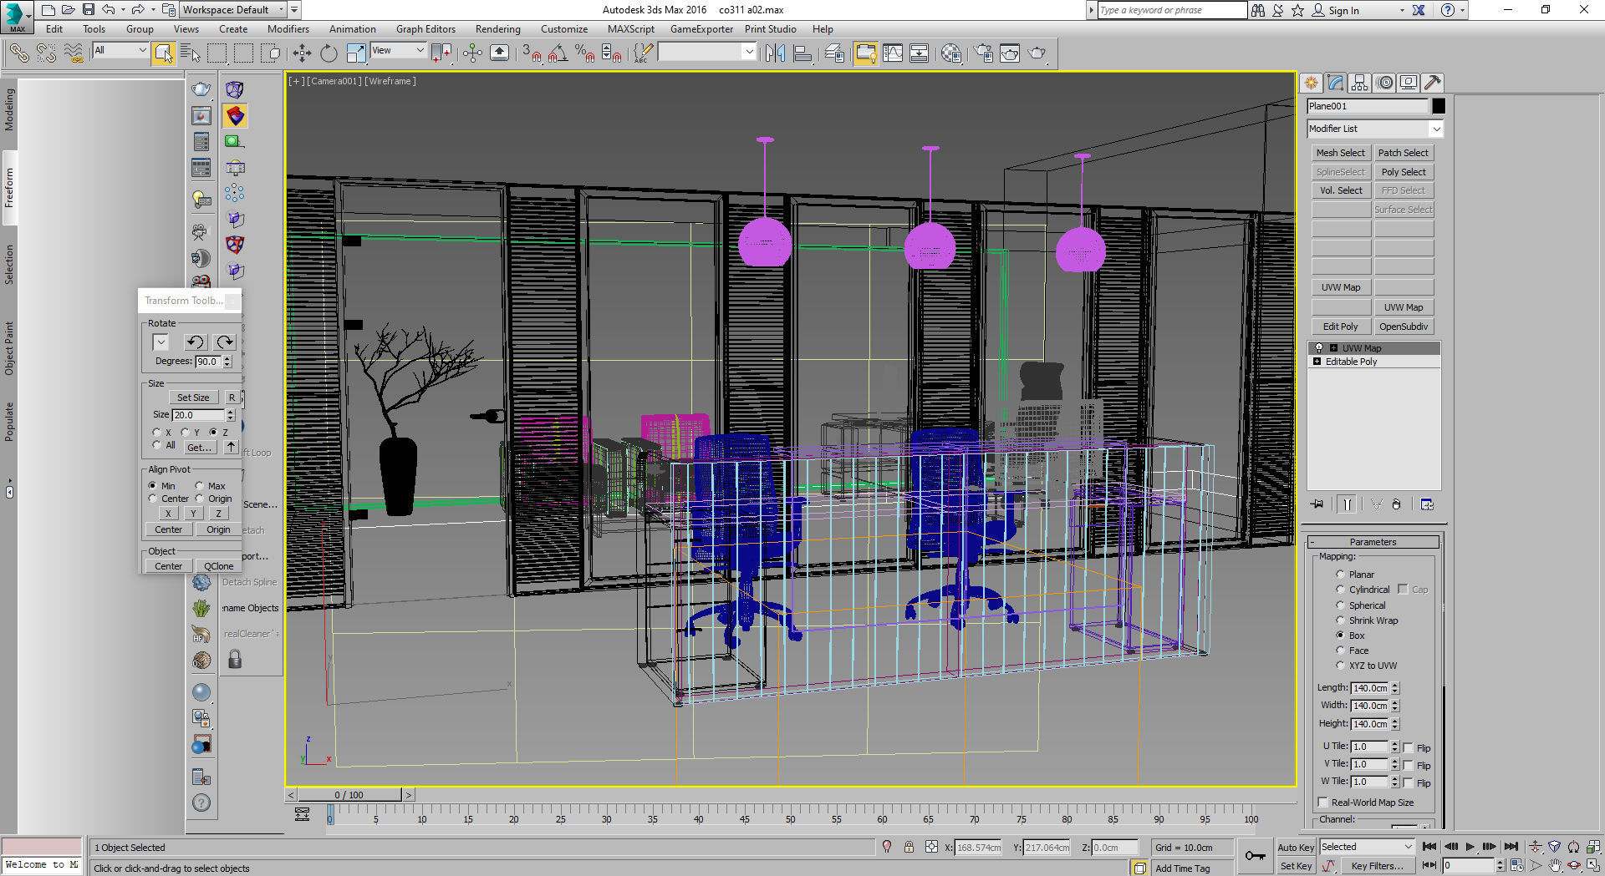Open the Material Editor icon

tap(950, 53)
